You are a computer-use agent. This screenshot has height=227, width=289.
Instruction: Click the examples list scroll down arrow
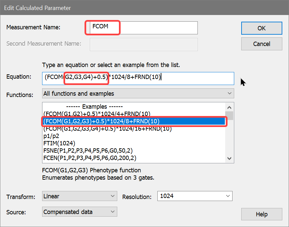pyautogui.click(x=229, y=158)
